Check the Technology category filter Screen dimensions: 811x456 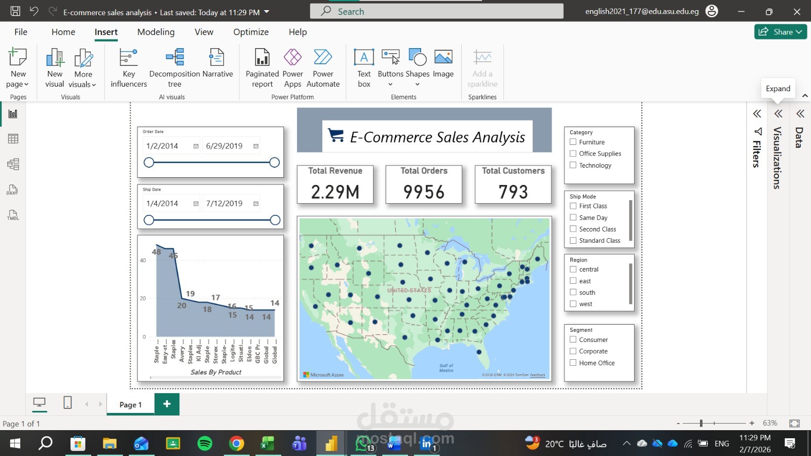point(573,165)
